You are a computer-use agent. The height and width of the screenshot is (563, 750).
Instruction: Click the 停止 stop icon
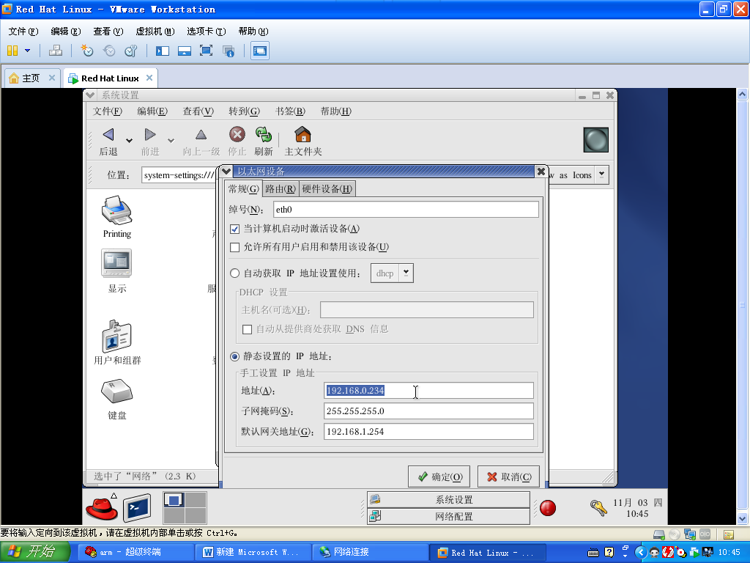[237, 135]
